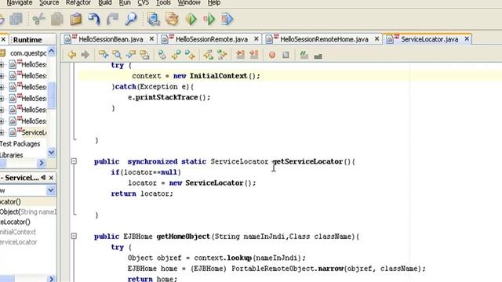Image resolution: width=502 pixels, height=282 pixels.
Task: Open the navigator view dropdown
Action: click(x=50, y=190)
